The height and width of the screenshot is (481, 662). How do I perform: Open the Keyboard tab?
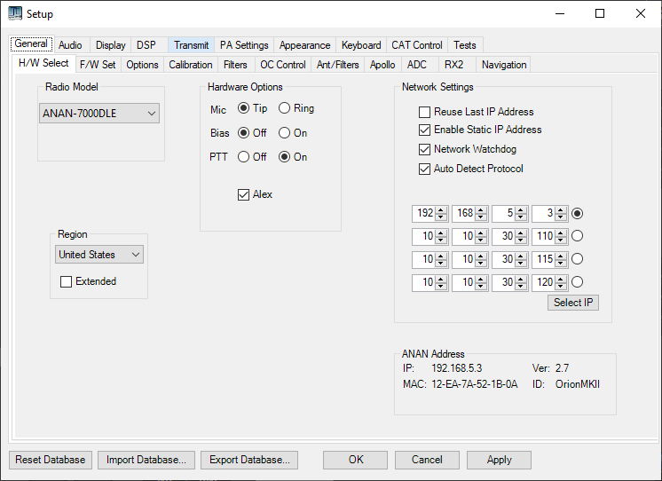[361, 45]
